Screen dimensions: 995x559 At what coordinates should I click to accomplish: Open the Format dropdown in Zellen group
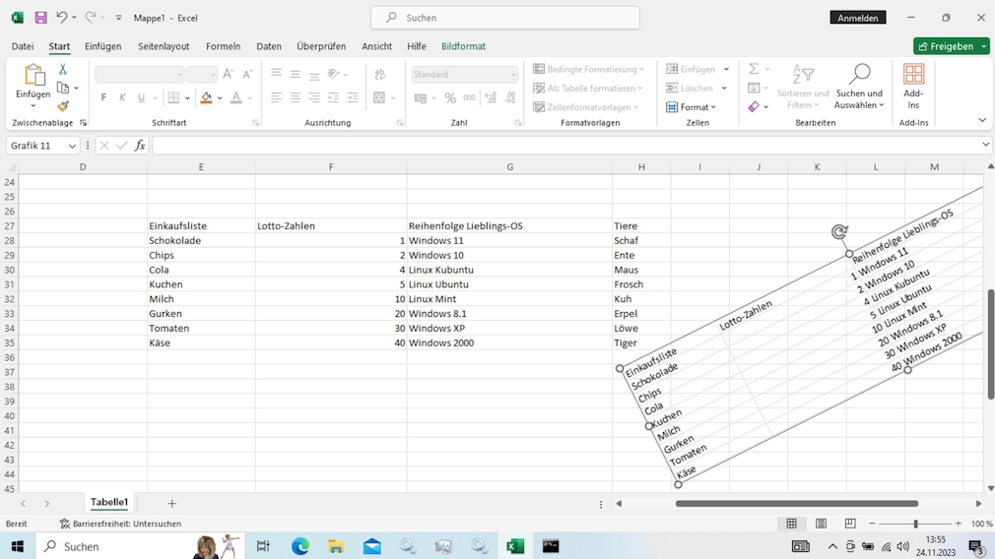click(692, 107)
